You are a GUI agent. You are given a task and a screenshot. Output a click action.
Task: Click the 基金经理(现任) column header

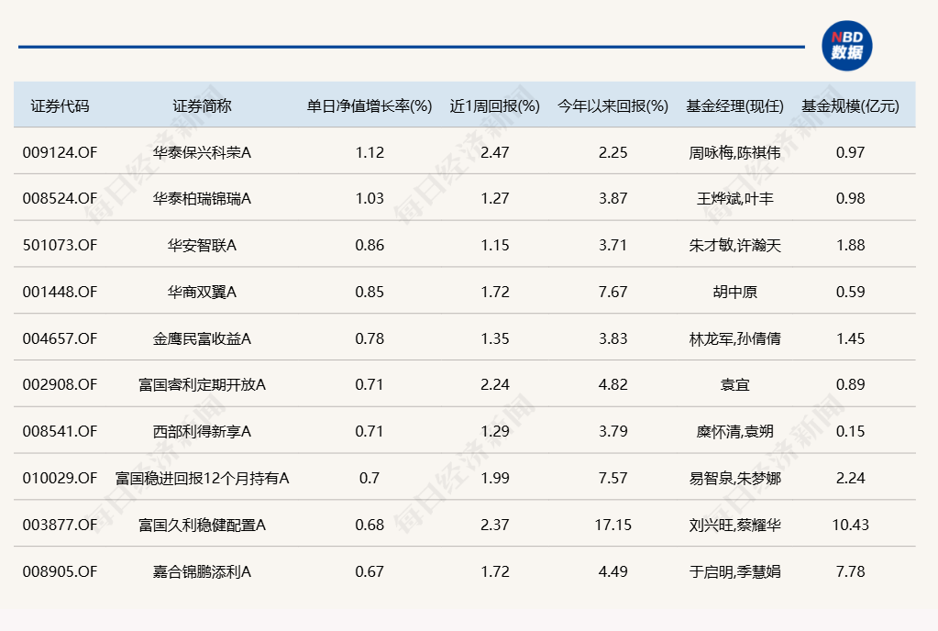tap(734, 105)
